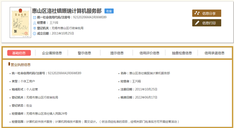This screenshot has width=234, height=128.
Task: Click the person icon next to 经营者
Action: pyautogui.click(x=35, y=23)
